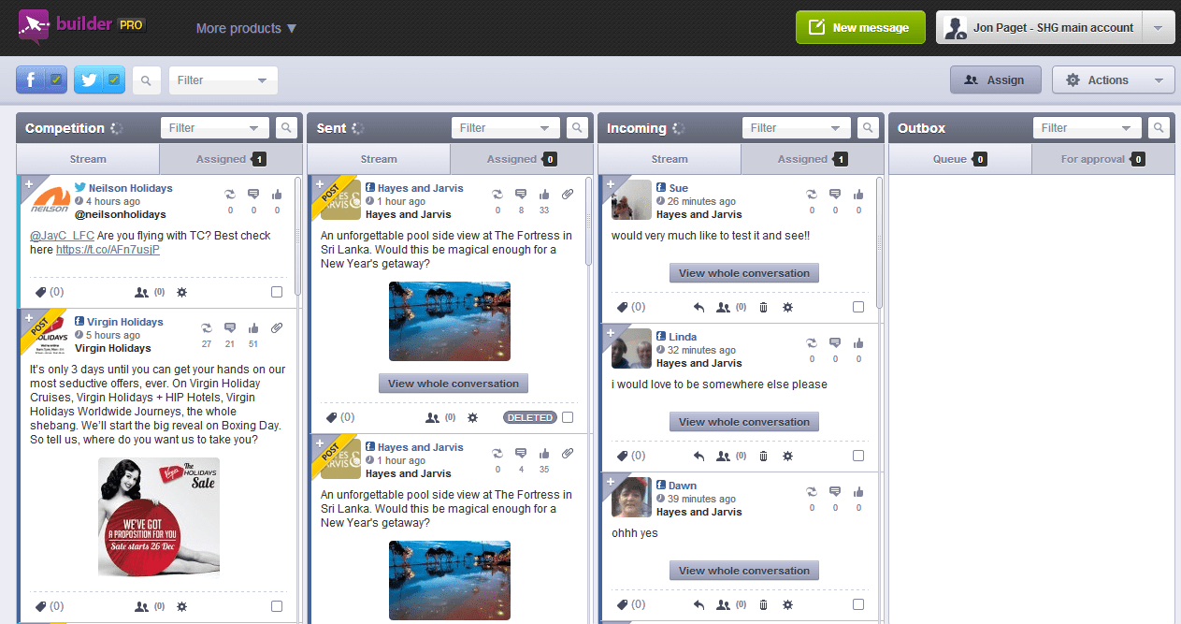Click View whole conversation under Linda's message
Image resolution: width=1181 pixels, height=624 pixels.
[x=744, y=422]
